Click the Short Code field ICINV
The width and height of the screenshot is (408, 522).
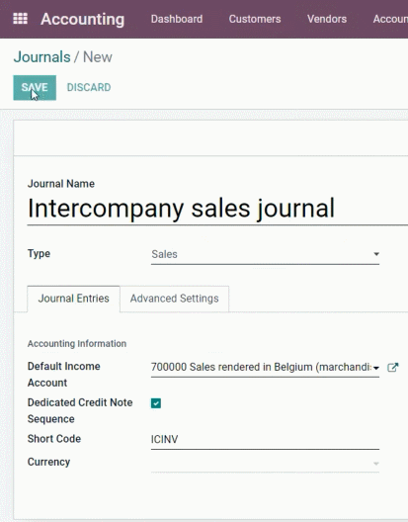[x=265, y=439]
